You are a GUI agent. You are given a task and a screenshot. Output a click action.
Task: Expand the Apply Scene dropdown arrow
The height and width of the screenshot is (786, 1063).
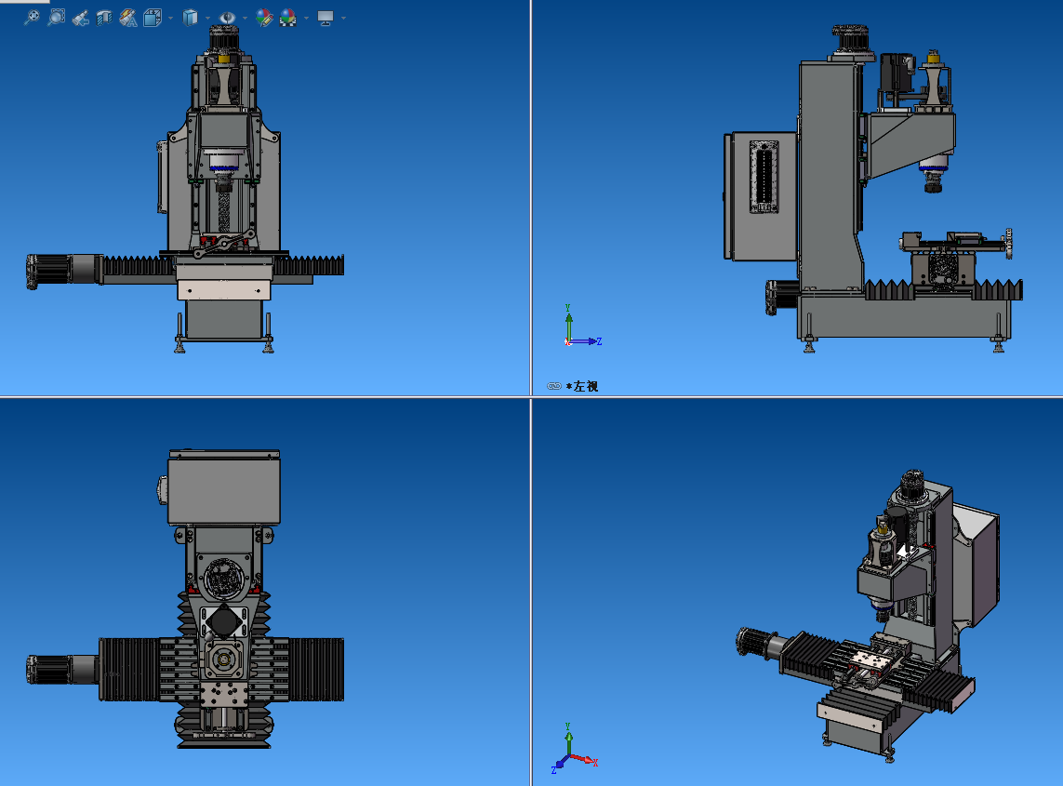coord(305,18)
